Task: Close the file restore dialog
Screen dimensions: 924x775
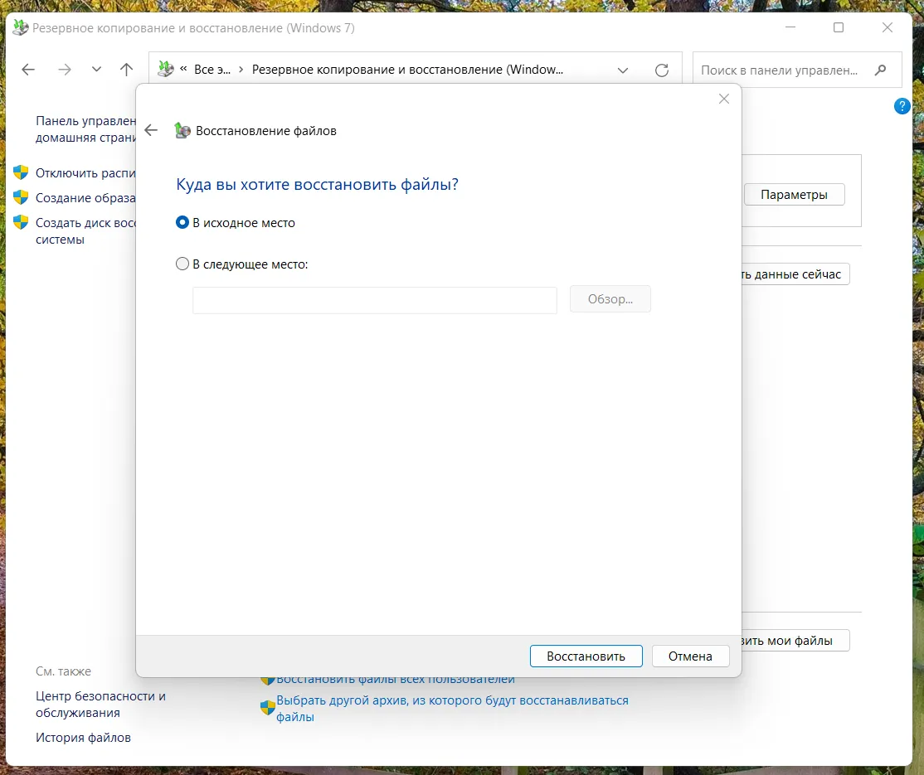Action: 723,99
